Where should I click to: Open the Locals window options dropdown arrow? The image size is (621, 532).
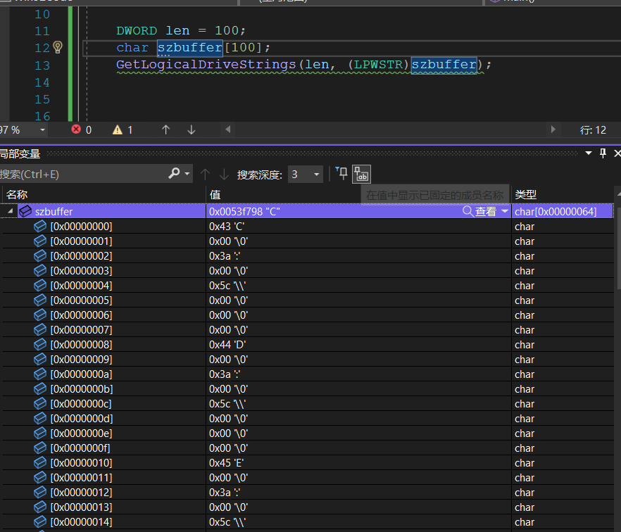click(x=589, y=153)
